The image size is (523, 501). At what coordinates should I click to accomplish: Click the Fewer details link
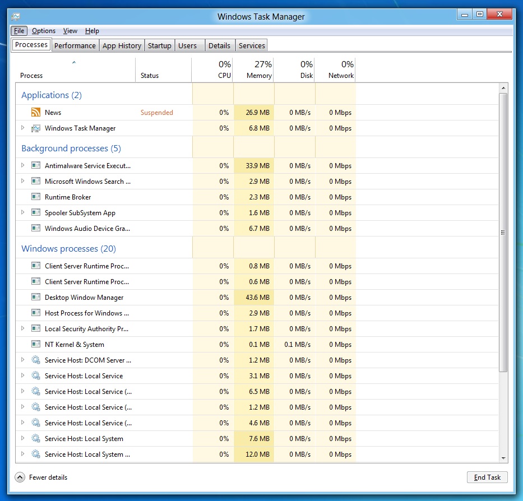coord(48,477)
